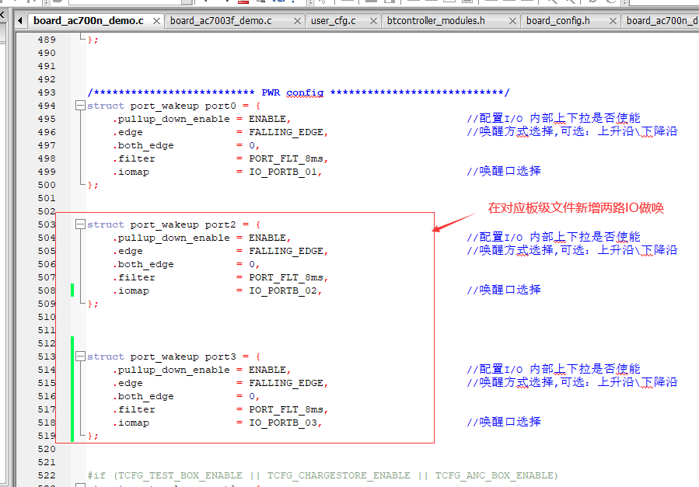Image resolution: width=699 pixels, height=487 pixels.
Task: Click line number 493 in the margin
Action: pos(47,92)
